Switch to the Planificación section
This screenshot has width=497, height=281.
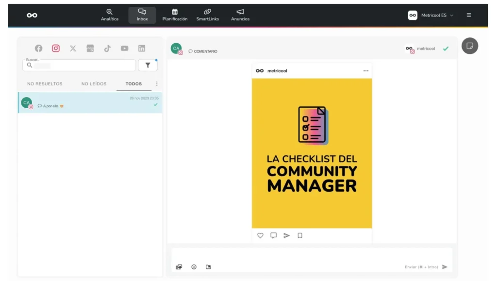175,15
